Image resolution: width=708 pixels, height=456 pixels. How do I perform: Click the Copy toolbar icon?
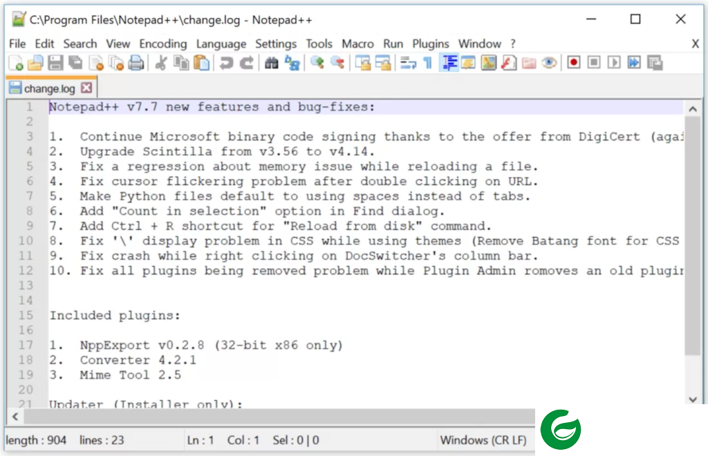pyautogui.click(x=182, y=63)
